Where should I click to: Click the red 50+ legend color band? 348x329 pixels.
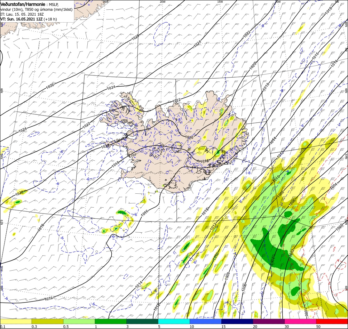[332, 321]
